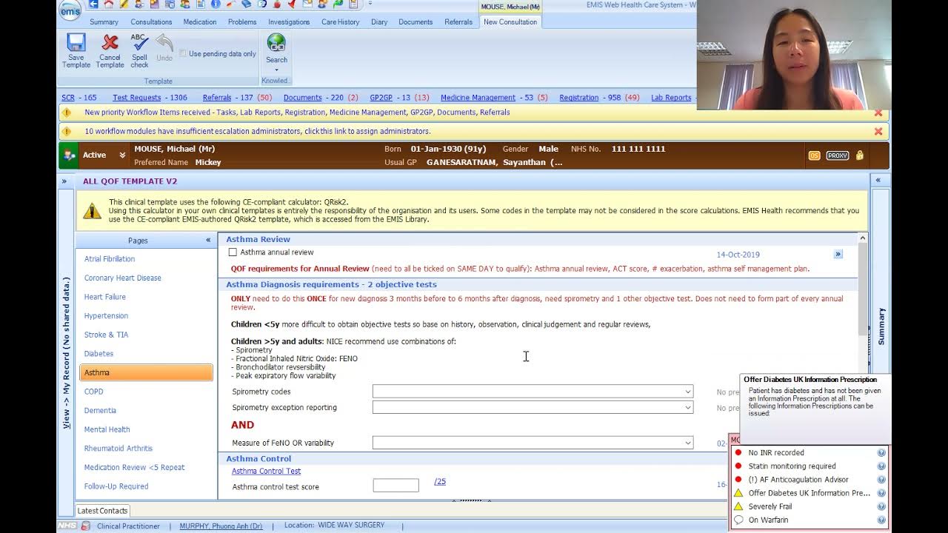This screenshot has height=533, width=948.
Task: Open help icon beside Severely Frail alert
Action: (881, 506)
